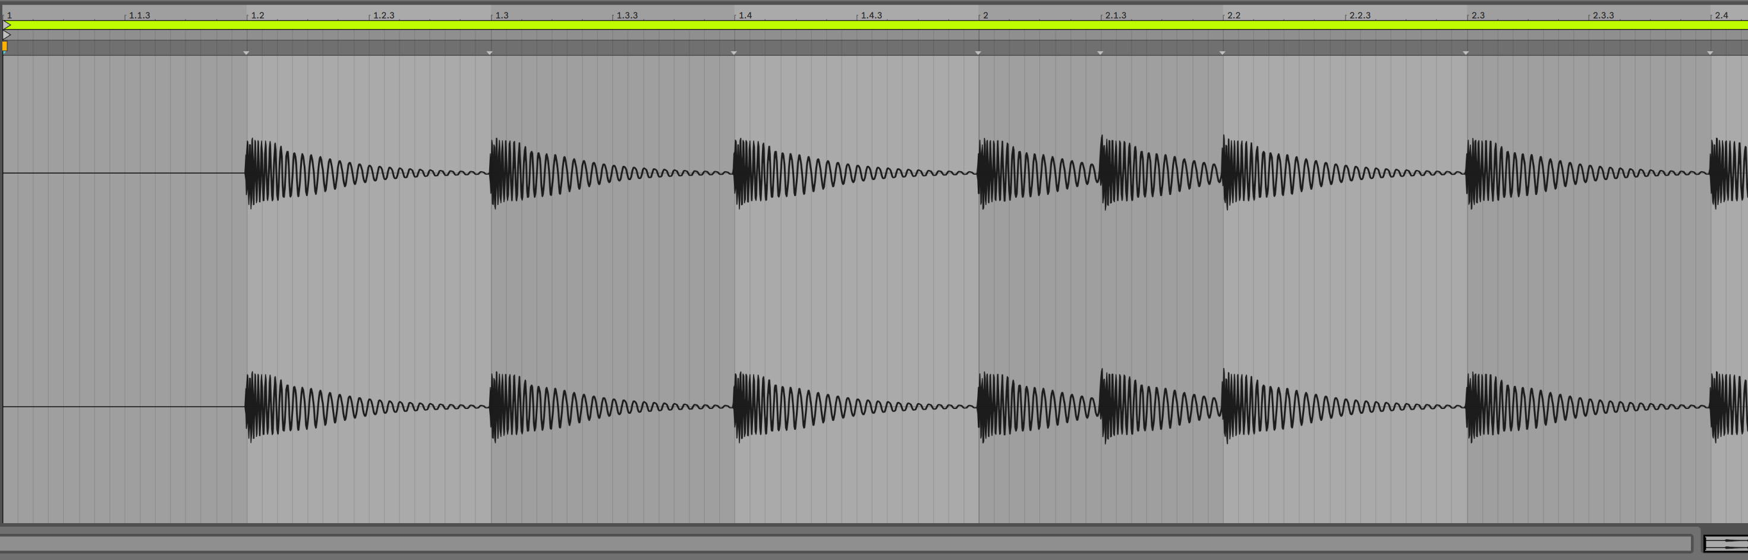Screen dimensions: 1748x560
Task: Click the transient marker at 1.2
Action: (246, 52)
